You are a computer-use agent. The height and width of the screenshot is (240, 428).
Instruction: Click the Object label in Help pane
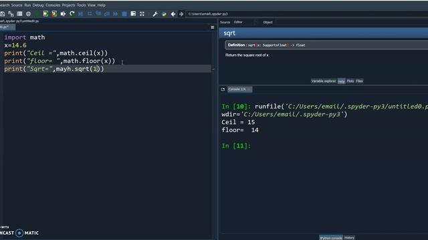[267, 22]
